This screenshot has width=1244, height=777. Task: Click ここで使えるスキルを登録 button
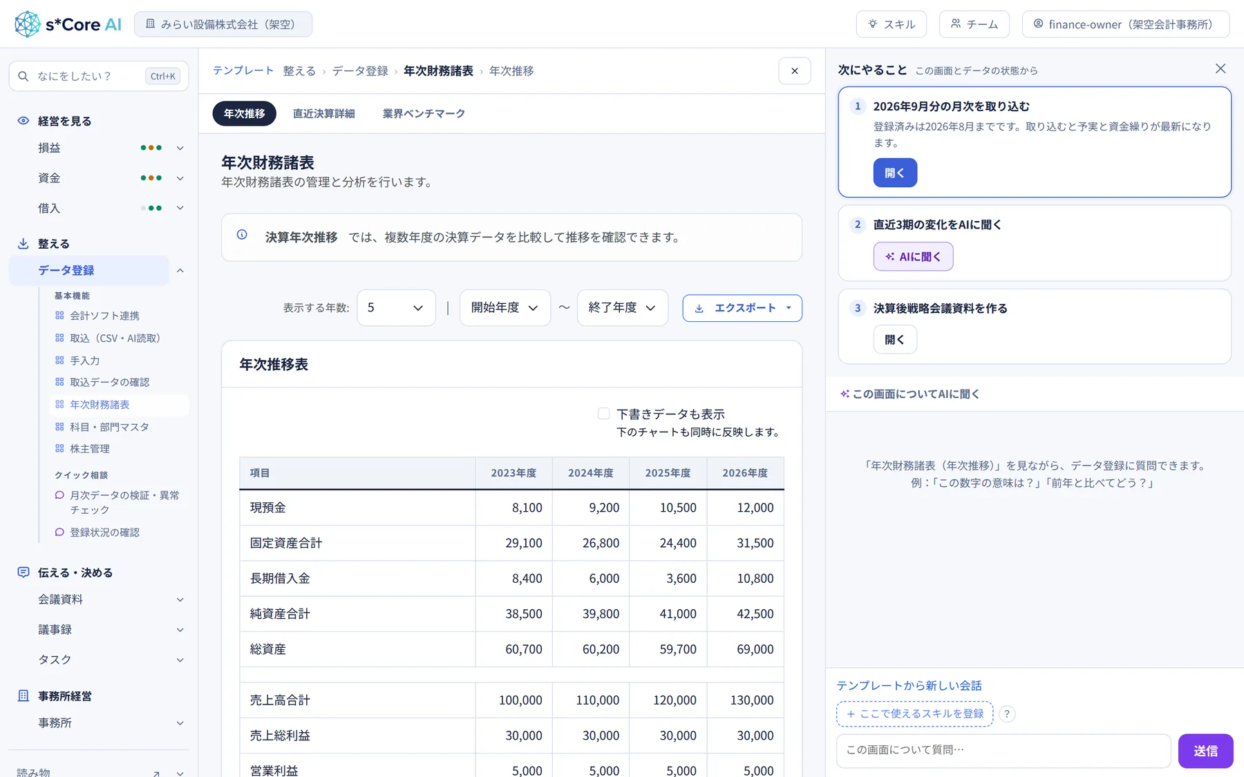[x=915, y=714]
